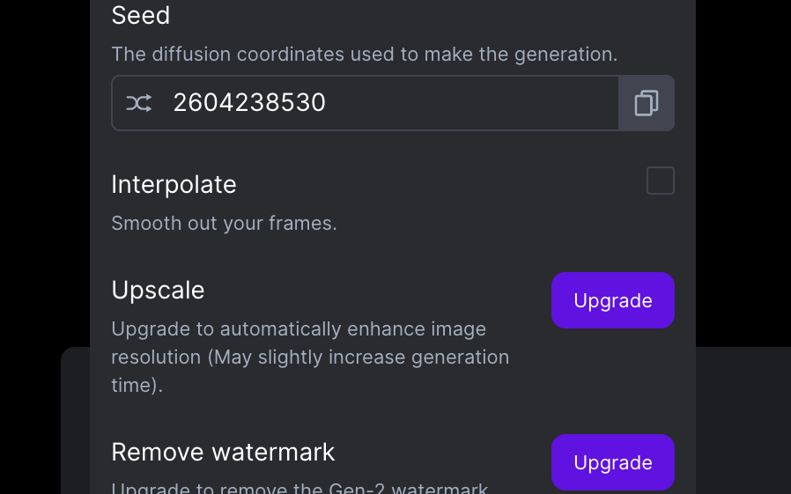This screenshot has width=791, height=494.
Task: Randomize the seed with the shuffle icon
Action: click(x=138, y=103)
